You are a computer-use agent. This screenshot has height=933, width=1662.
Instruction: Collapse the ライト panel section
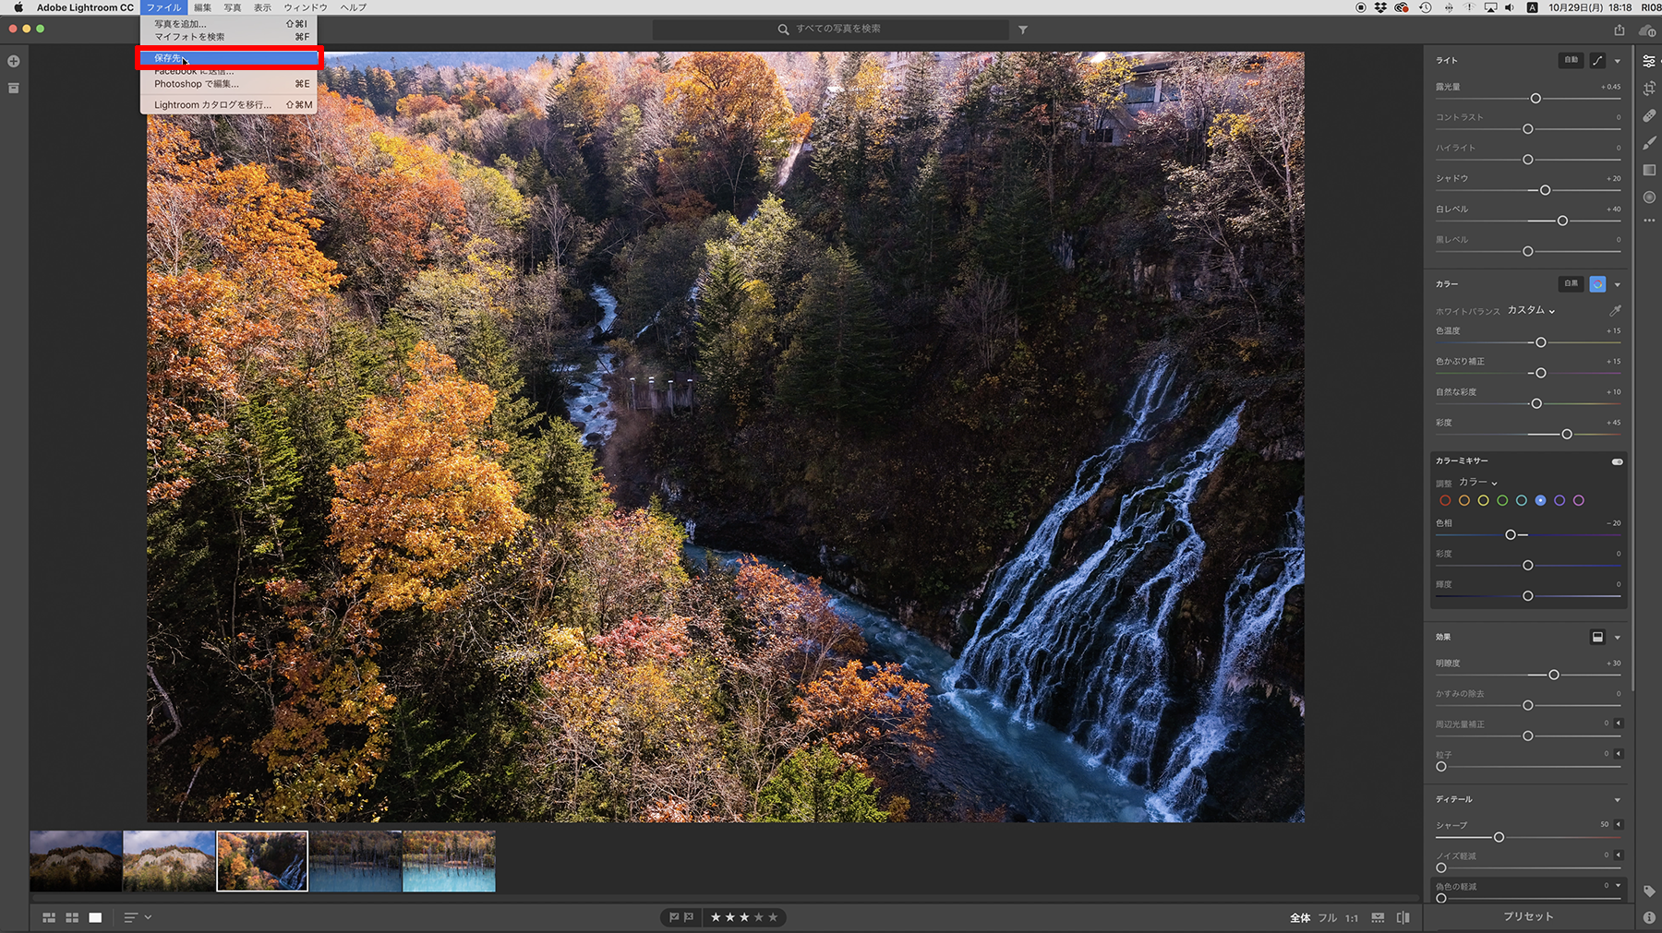tap(1617, 61)
